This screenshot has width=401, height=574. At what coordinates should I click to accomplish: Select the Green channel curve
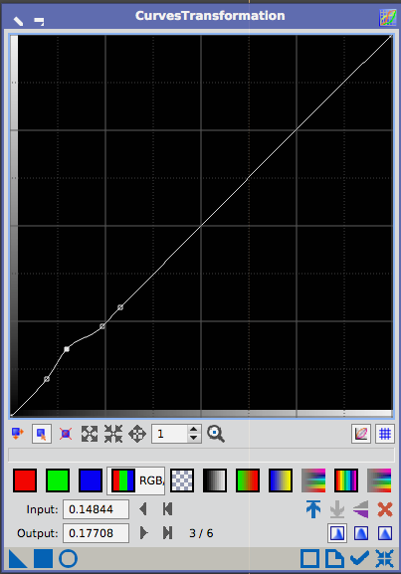point(58,480)
